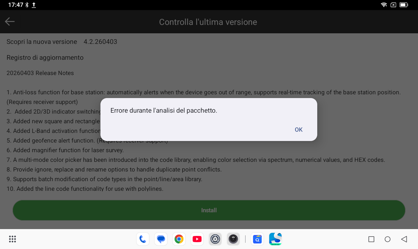The width and height of the screenshot is (418, 249).
Task: Open Chrome browser from the taskbar
Action: [179, 239]
